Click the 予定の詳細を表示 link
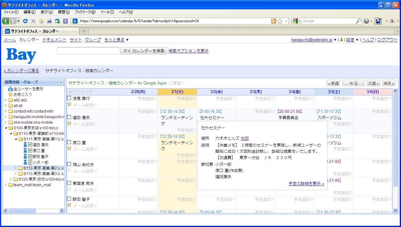 pyautogui.click(x=306, y=184)
